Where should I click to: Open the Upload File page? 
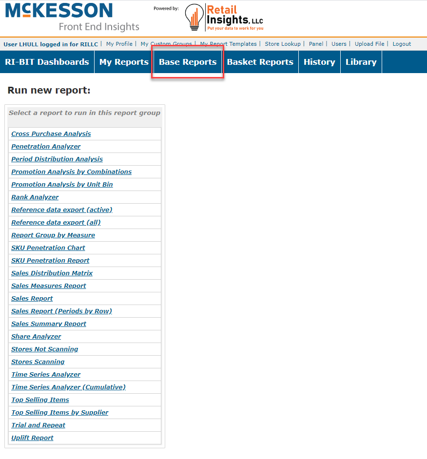(x=369, y=44)
